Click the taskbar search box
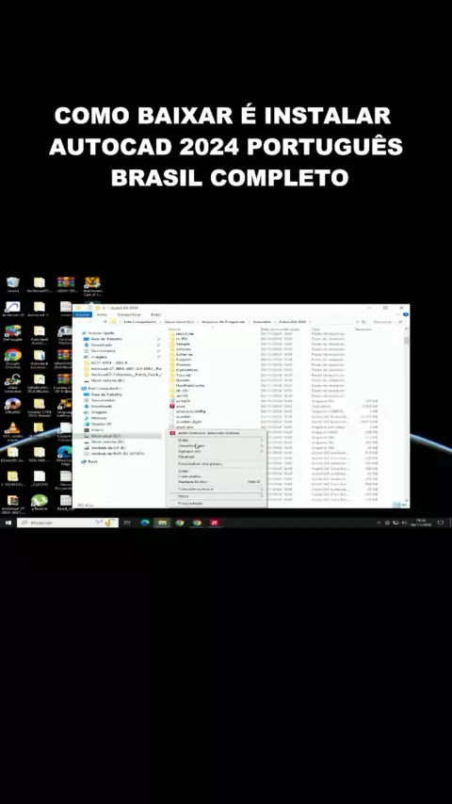Screen dimensions: 452x804 (x=68, y=523)
